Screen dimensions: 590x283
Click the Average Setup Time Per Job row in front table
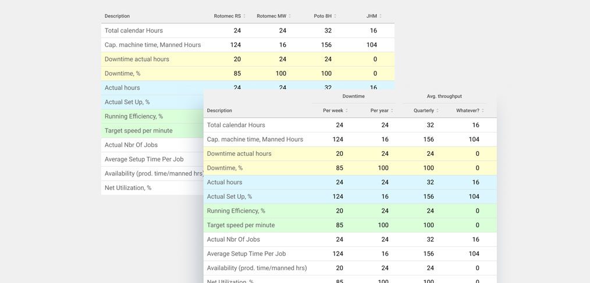pyautogui.click(x=350, y=254)
